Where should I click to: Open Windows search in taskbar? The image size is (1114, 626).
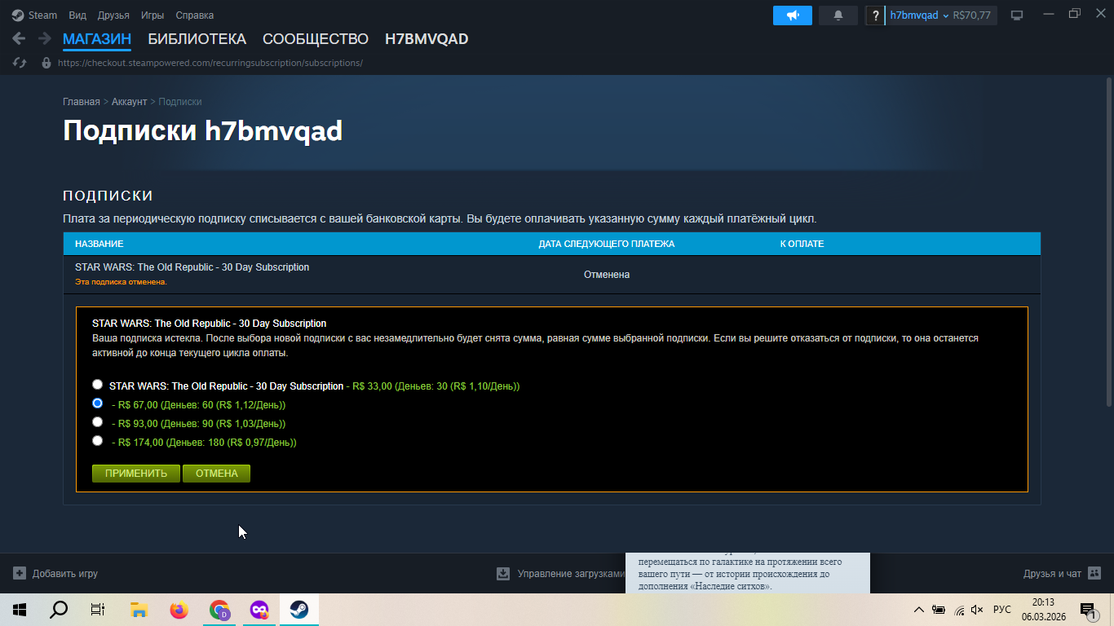tap(59, 610)
